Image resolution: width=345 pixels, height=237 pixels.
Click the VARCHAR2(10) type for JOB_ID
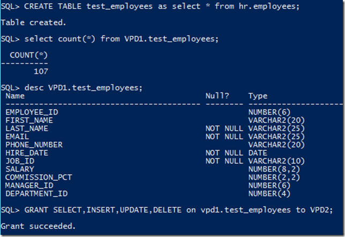point(276,161)
